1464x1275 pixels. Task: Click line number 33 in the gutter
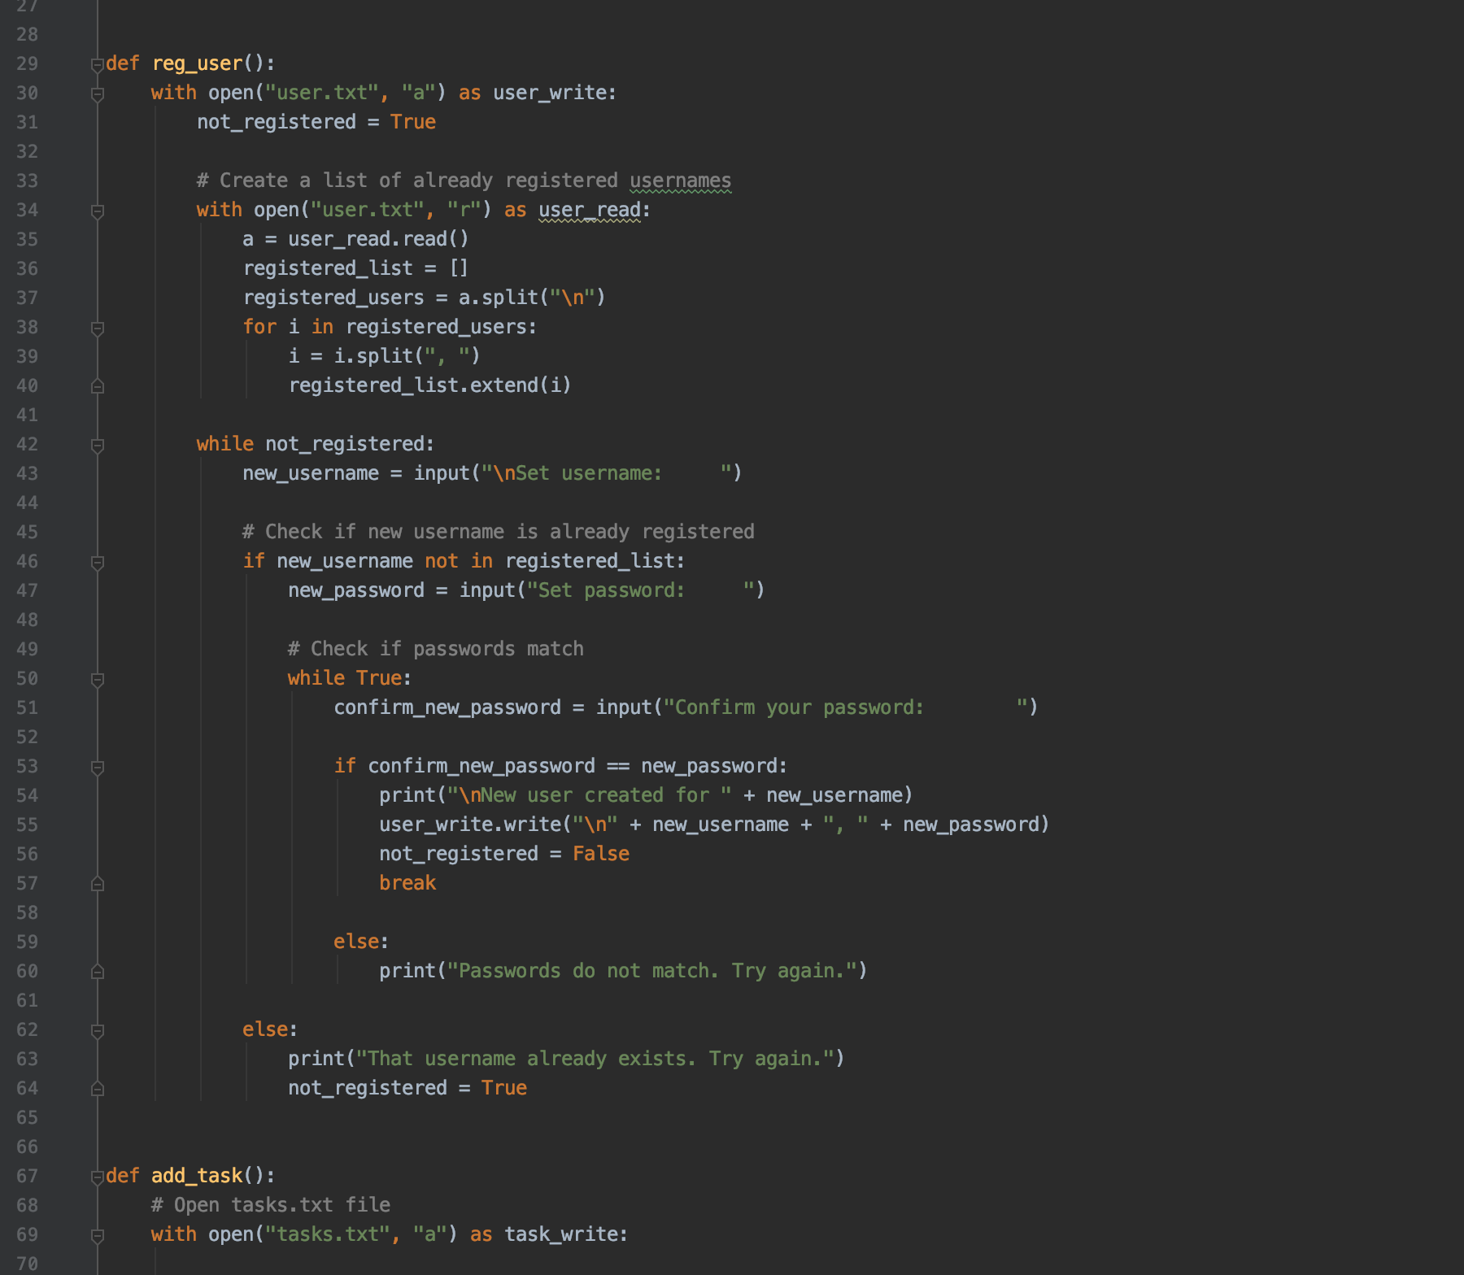click(27, 181)
